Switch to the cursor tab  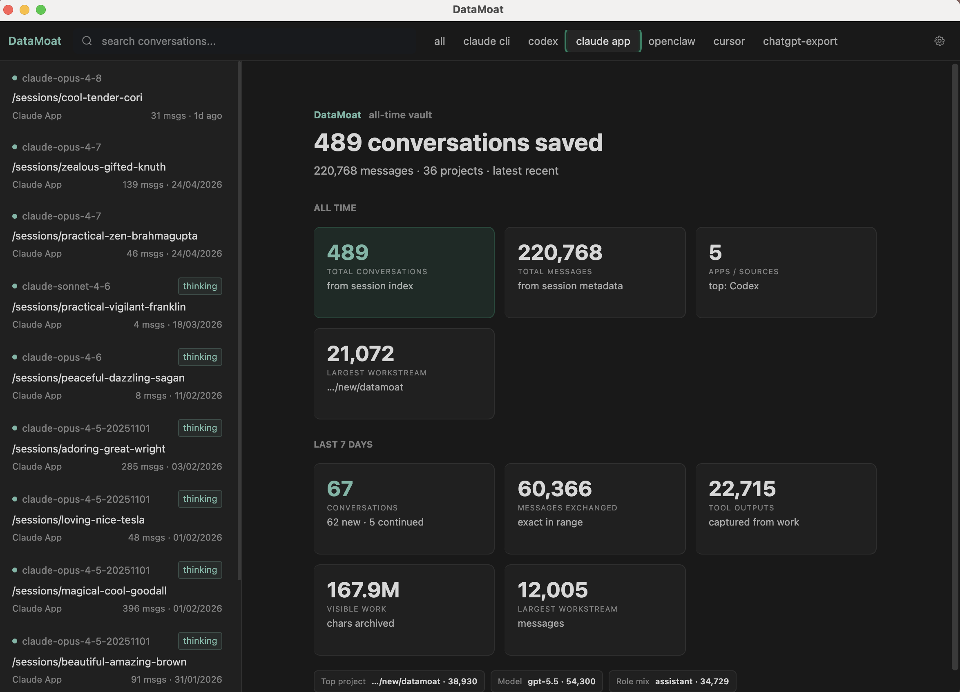point(728,41)
